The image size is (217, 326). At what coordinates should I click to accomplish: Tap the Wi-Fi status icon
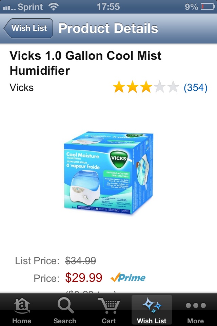pos(53,7)
